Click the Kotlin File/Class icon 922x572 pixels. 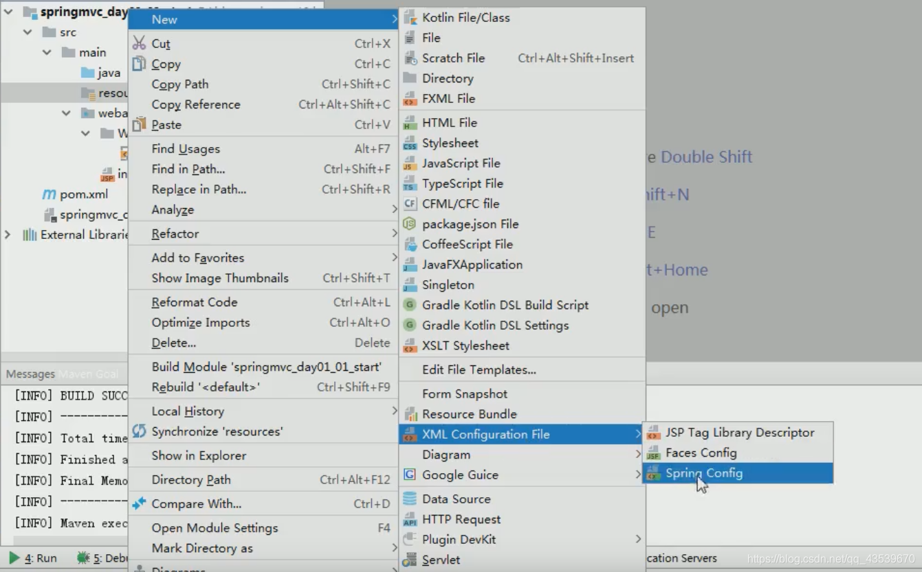[x=410, y=18]
